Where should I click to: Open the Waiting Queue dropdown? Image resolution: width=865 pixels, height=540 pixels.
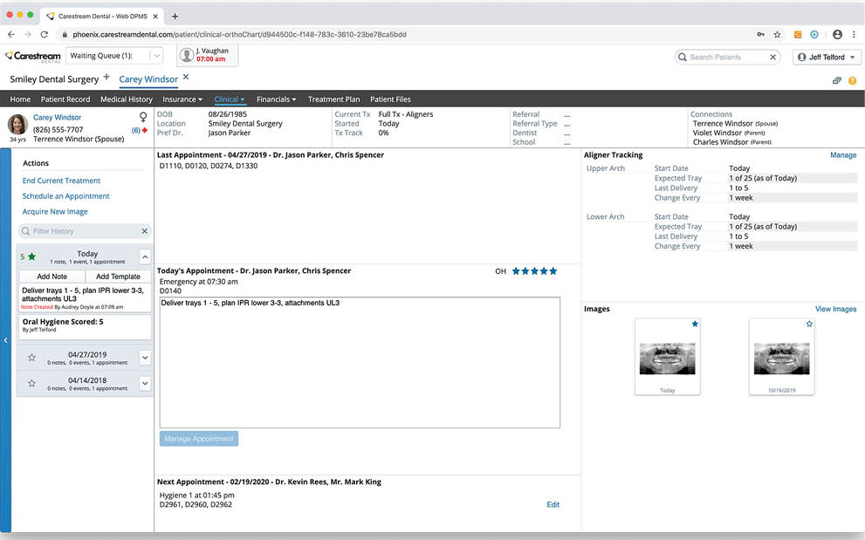click(x=155, y=56)
